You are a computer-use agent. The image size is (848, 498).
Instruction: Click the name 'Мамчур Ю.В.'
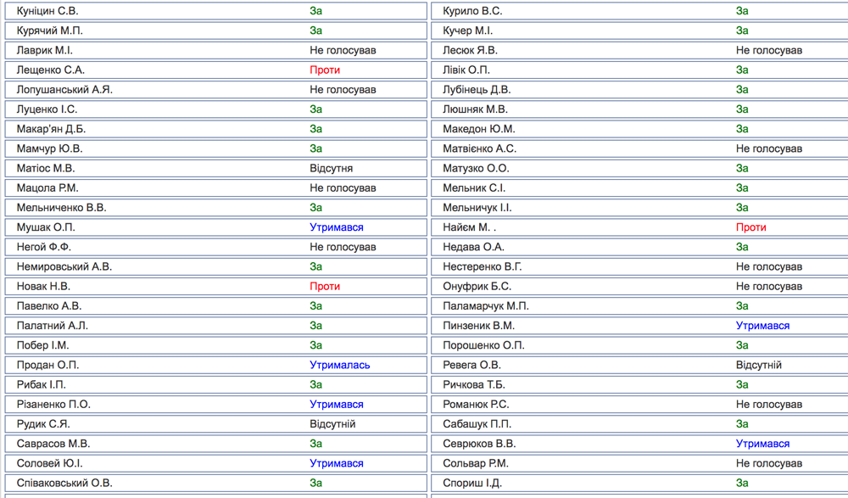(x=50, y=148)
